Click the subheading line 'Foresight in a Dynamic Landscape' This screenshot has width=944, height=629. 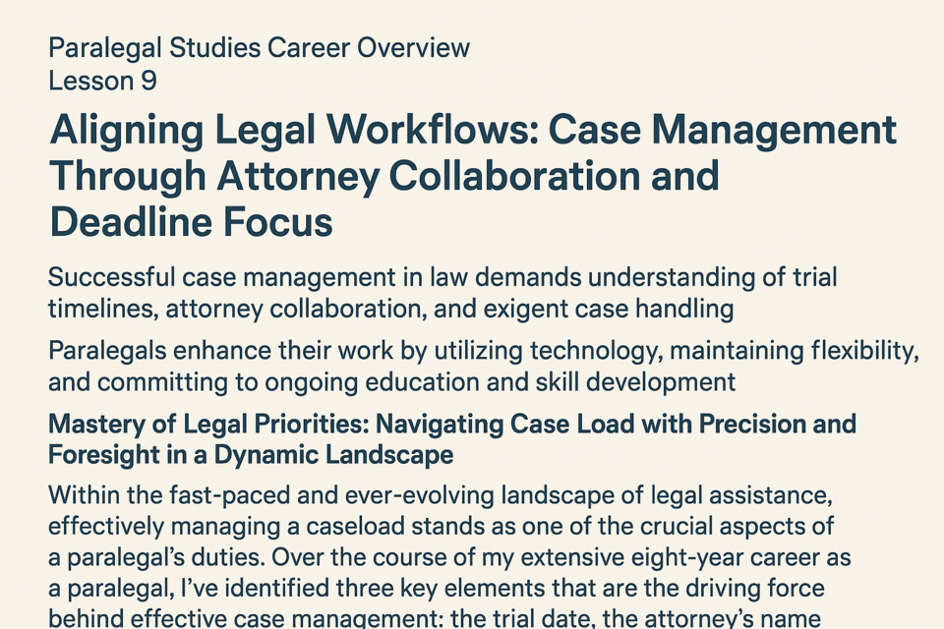(x=251, y=454)
